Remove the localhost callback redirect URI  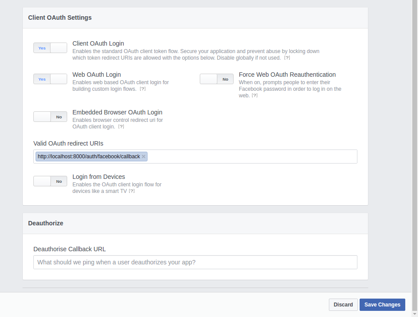tap(144, 157)
